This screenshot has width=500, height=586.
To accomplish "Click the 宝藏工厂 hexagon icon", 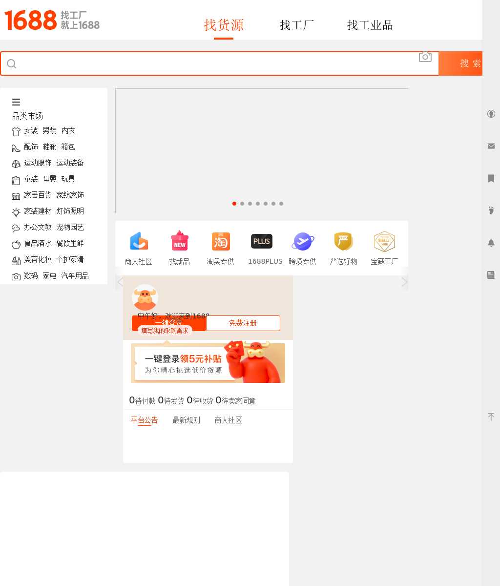I will pyautogui.click(x=384, y=242).
